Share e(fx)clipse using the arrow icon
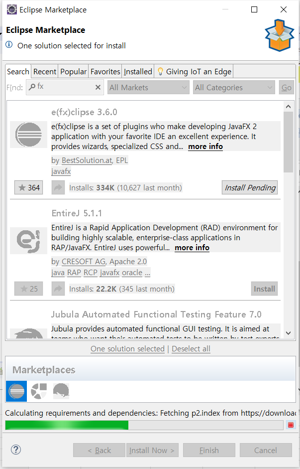 click(x=58, y=187)
